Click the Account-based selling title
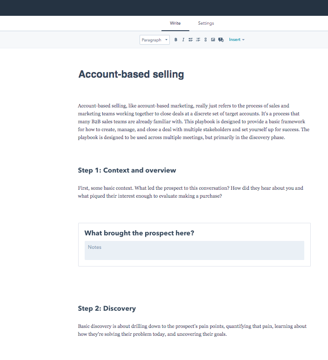This screenshot has height=360, width=328. point(131,74)
